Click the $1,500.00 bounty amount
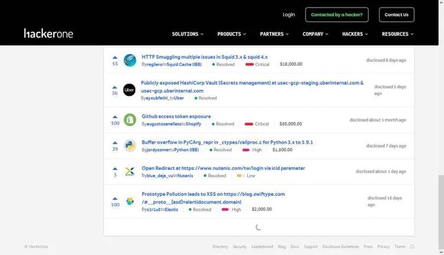The width and height of the screenshot is (444, 255). (282, 149)
